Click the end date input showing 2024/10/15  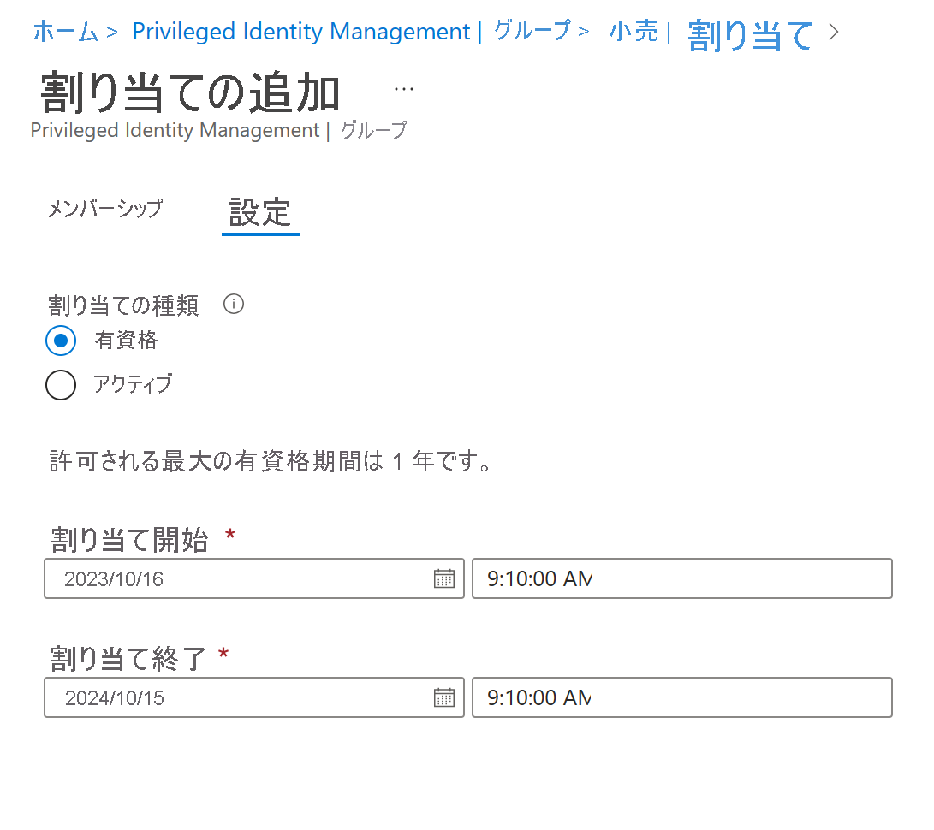pyautogui.click(x=240, y=697)
